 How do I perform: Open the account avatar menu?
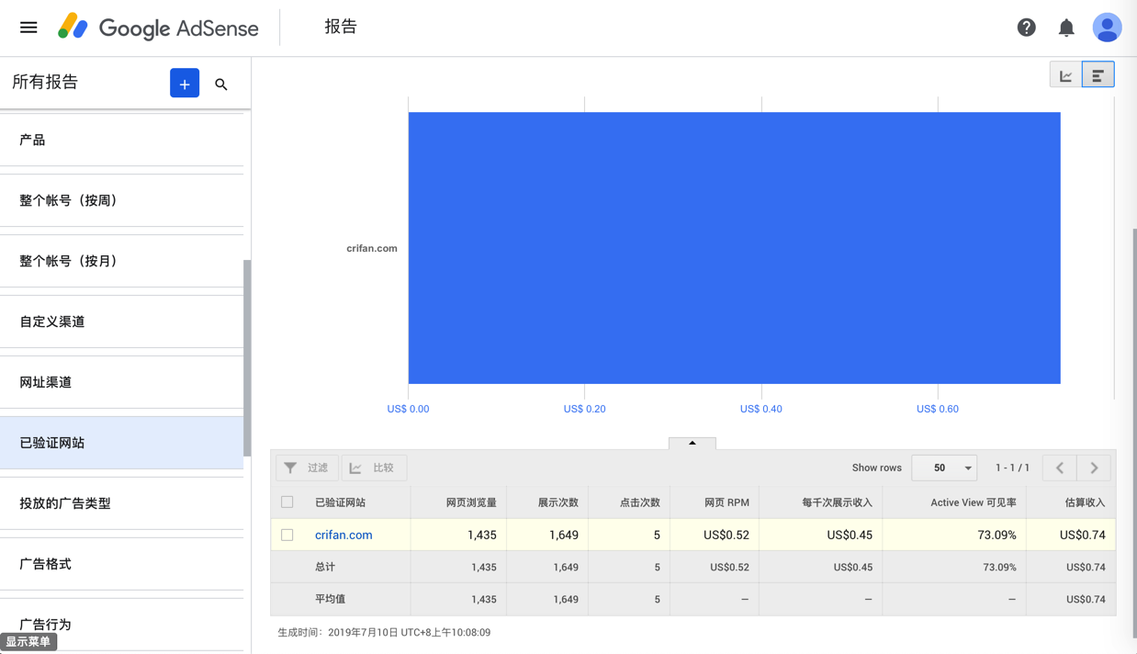coord(1107,28)
